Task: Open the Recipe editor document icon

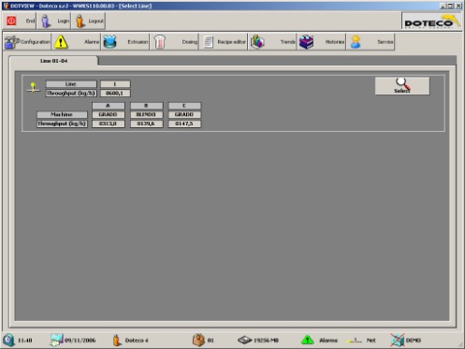Action: 208,42
